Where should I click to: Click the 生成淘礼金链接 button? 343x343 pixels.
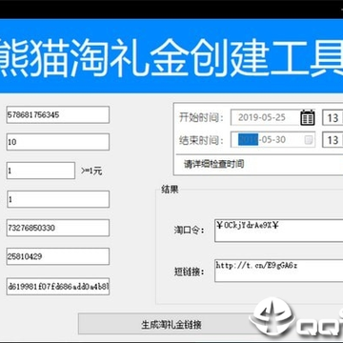[171, 324]
